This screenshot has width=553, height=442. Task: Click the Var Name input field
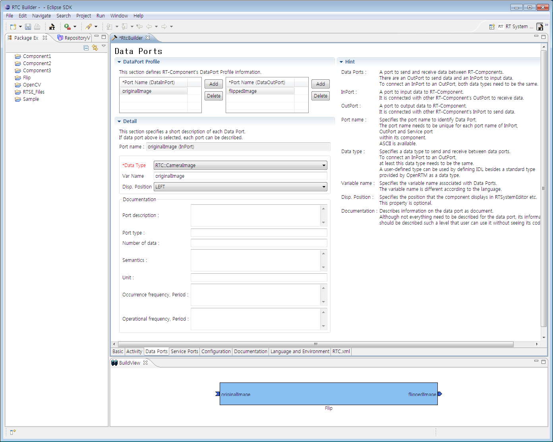pyautogui.click(x=240, y=176)
